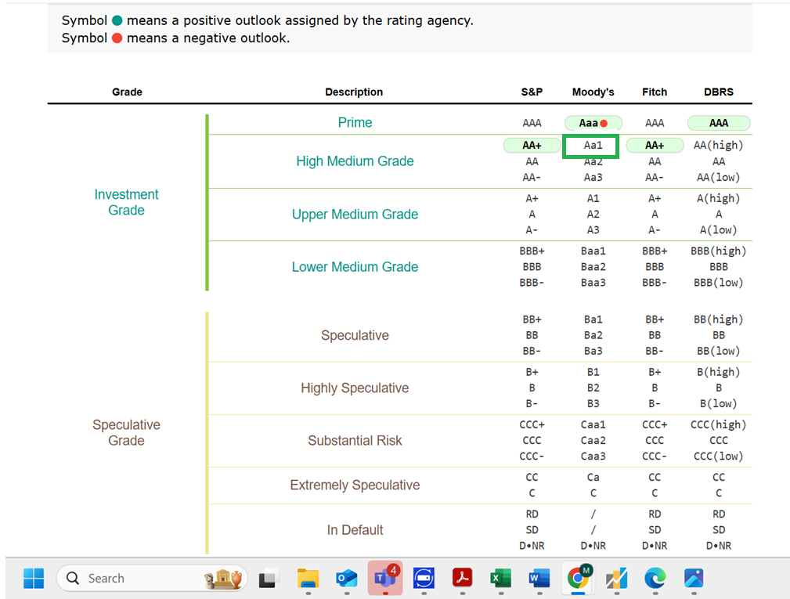Select the High Medium Grade description

(355, 161)
